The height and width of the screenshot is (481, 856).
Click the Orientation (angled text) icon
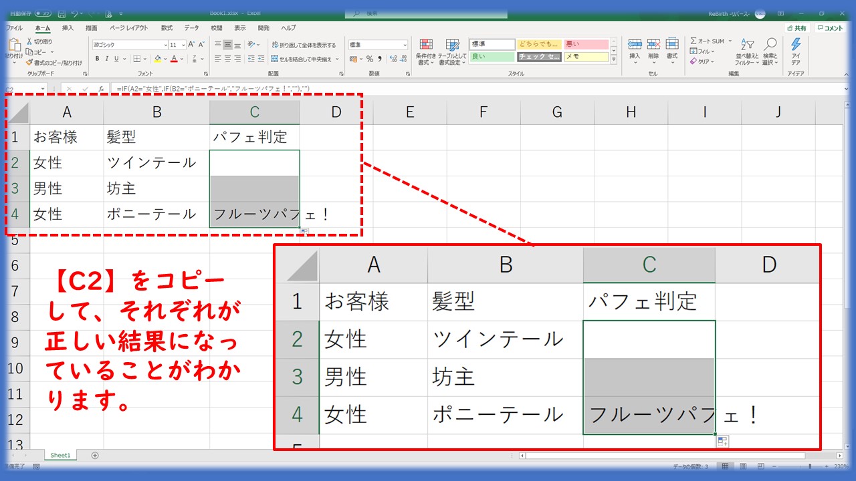(x=251, y=45)
